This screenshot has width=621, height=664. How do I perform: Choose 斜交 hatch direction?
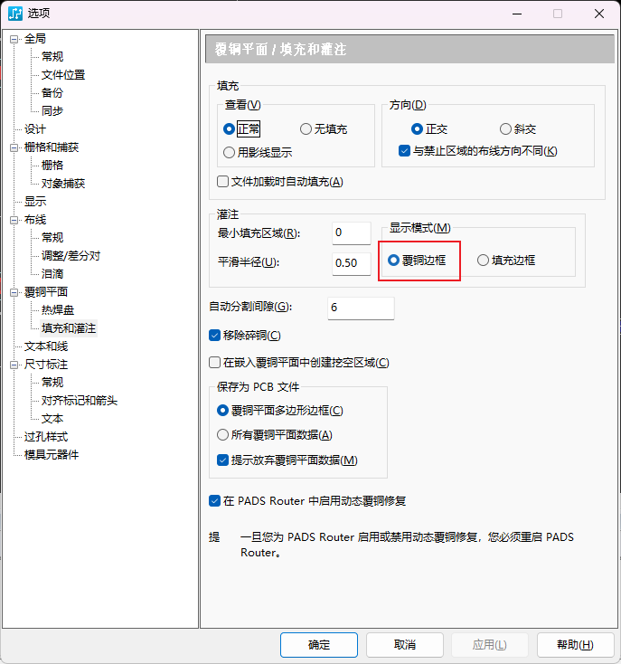coord(506,129)
